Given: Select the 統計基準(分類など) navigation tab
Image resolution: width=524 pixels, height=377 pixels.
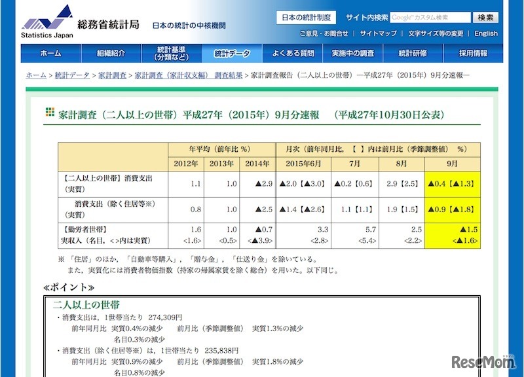Looking at the screenshot, I should click(172, 53).
